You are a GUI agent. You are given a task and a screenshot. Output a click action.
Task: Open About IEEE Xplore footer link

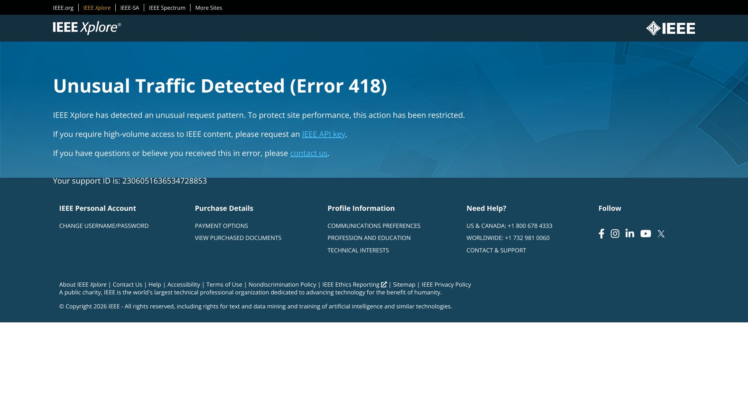(83, 285)
